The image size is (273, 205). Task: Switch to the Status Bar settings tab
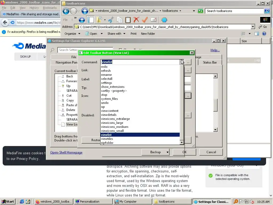[x=210, y=62]
